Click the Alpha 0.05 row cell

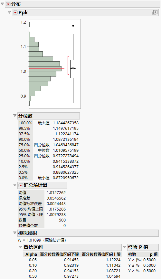point(33,260)
